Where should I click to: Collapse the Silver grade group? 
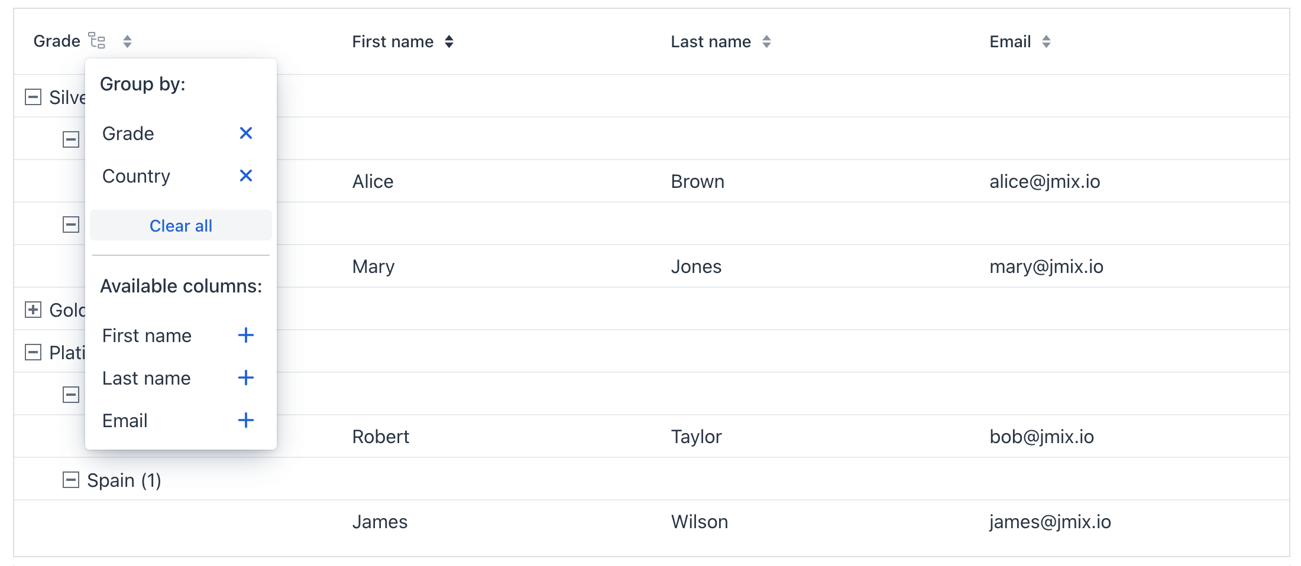(33, 97)
